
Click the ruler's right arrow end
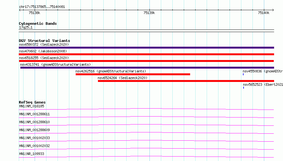[x=273, y=10]
